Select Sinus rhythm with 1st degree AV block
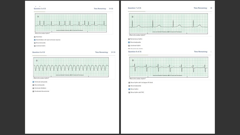The height and width of the screenshot is (135, 240). (x=141, y=82)
